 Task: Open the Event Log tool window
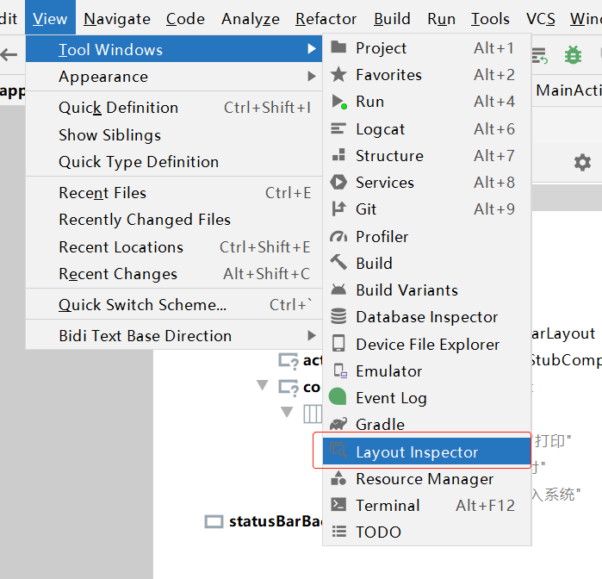click(426, 398)
